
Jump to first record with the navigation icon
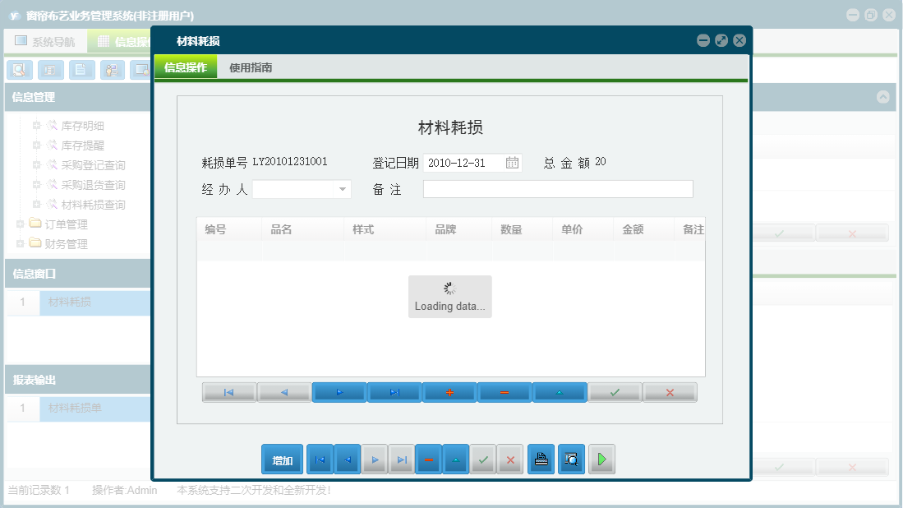pyautogui.click(x=228, y=392)
